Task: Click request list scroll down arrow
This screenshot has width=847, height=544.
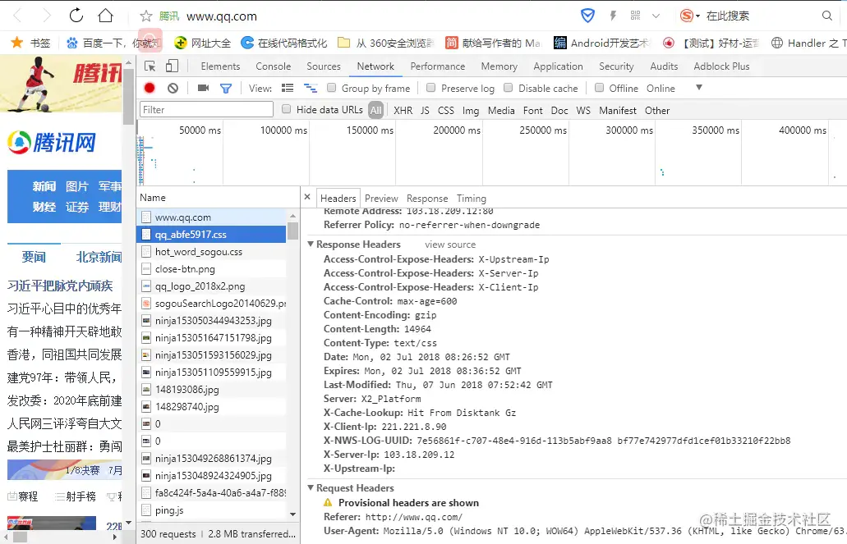Action: (292, 514)
